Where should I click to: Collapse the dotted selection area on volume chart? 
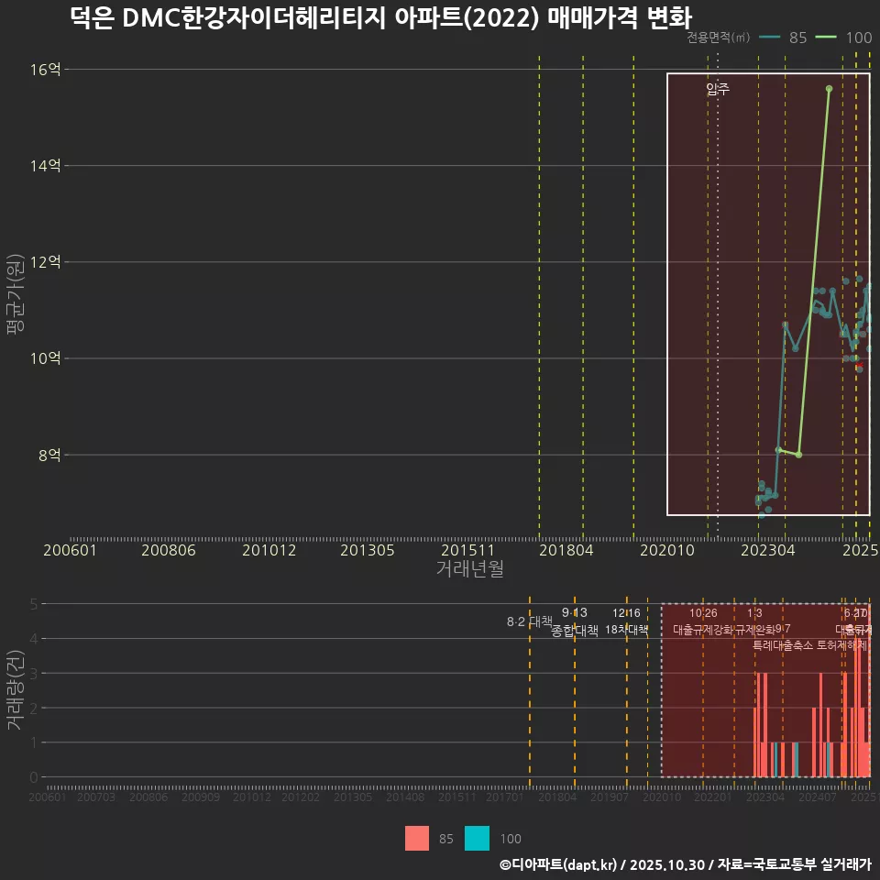pyautogui.click(x=765, y=692)
